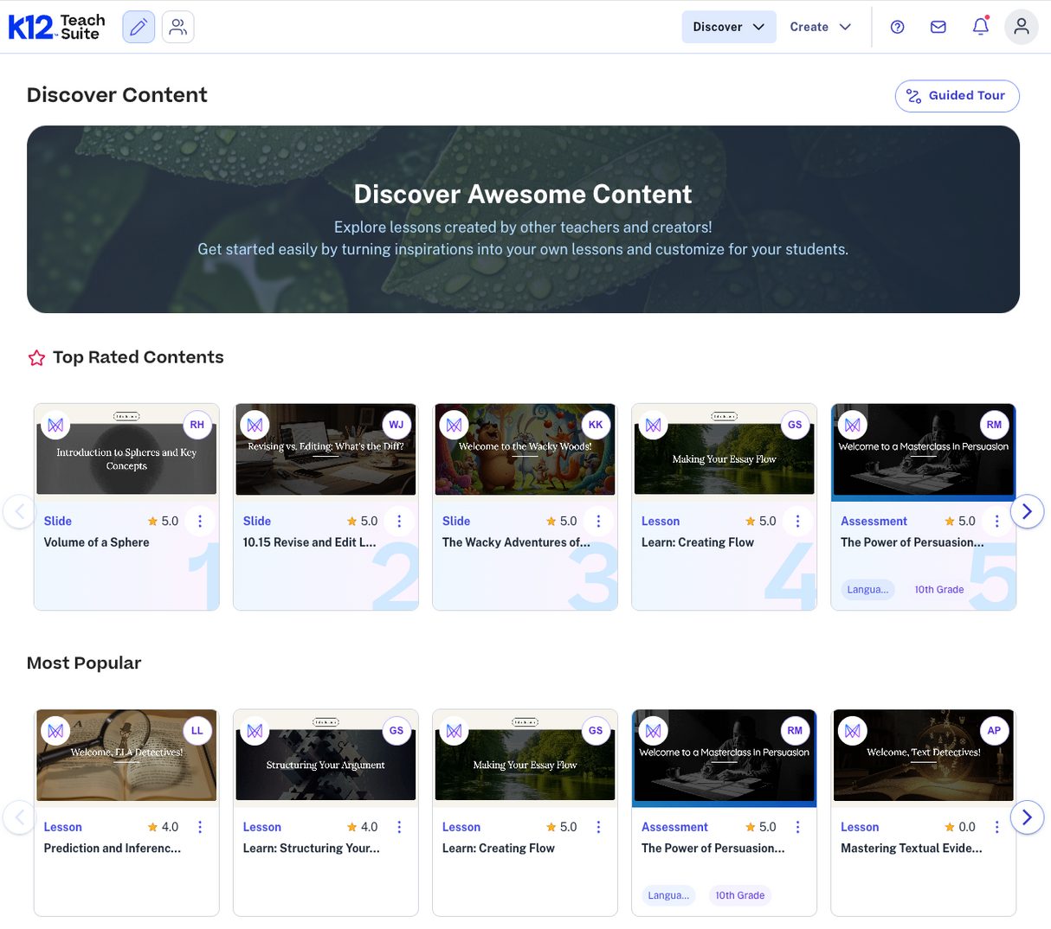The image size is (1051, 929).
Task: Click the 10th Grade tag on the assessment card
Action: (x=938, y=588)
